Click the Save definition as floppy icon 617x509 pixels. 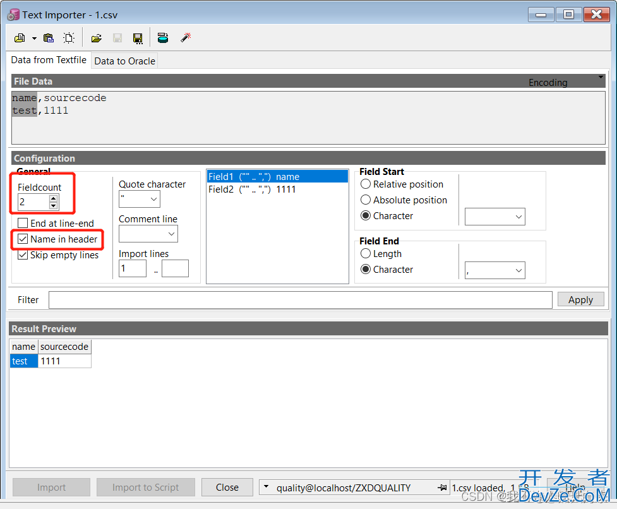pyautogui.click(x=138, y=38)
